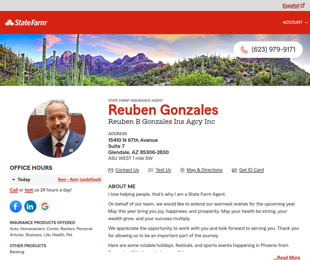The width and height of the screenshot is (310, 260).
Task: Open the Facebook page icon
Action: tap(16, 206)
